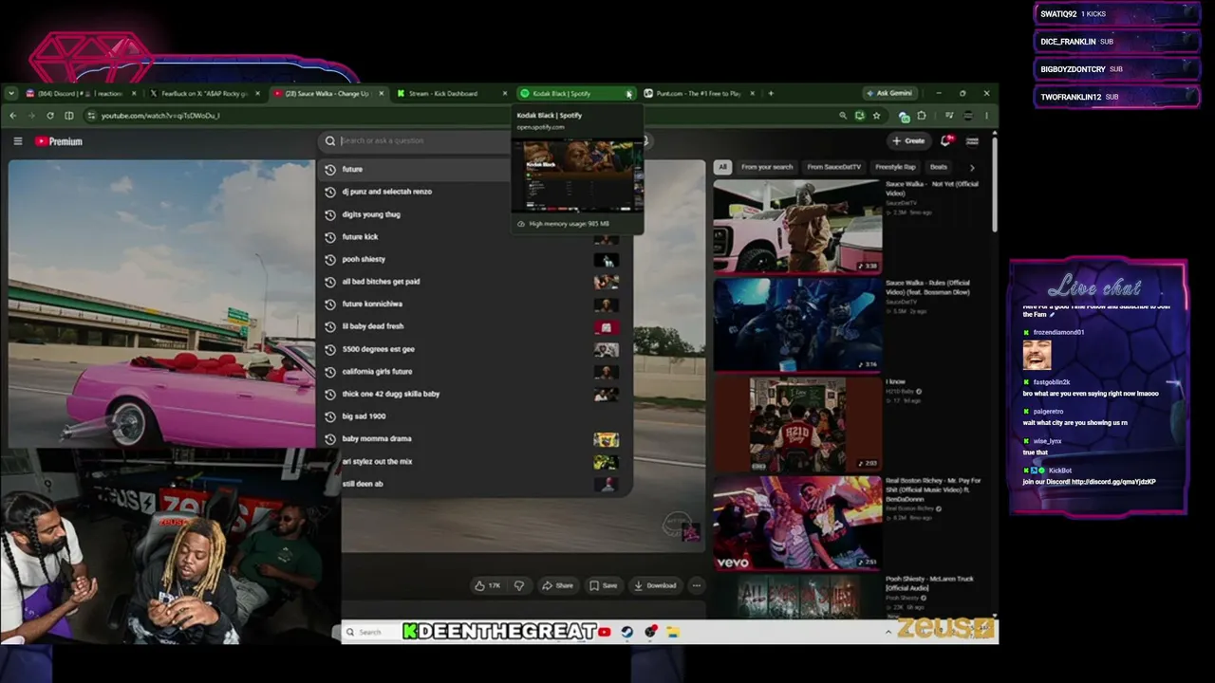Click the browser address bar URL
The width and height of the screenshot is (1215, 683).
click(160, 116)
